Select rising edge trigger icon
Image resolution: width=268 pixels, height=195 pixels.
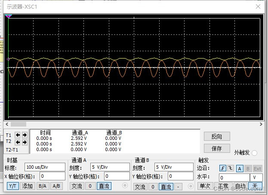click(x=223, y=168)
